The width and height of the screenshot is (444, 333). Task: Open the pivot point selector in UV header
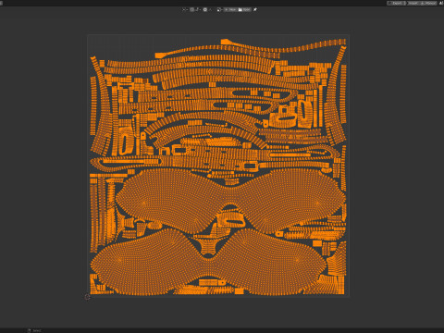tap(185, 9)
